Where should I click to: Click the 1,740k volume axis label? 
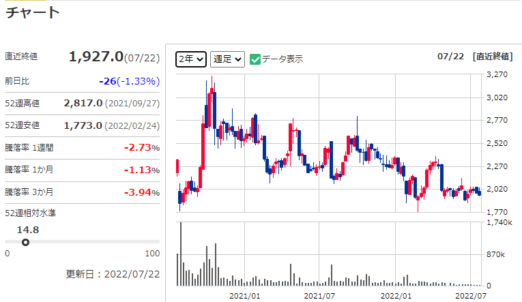[x=499, y=222]
